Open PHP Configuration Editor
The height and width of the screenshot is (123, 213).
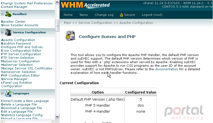coord(21,75)
